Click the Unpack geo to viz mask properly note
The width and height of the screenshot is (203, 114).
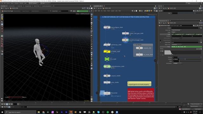(x=139, y=84)
